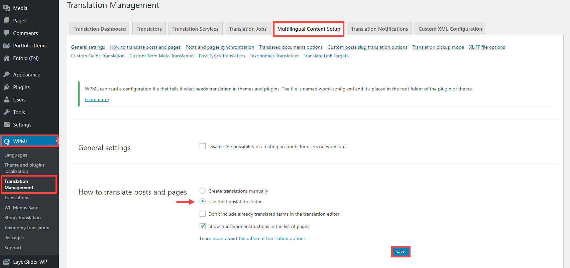
Task: Click the LayerSlider WP icon
Action: coord(6,262)
